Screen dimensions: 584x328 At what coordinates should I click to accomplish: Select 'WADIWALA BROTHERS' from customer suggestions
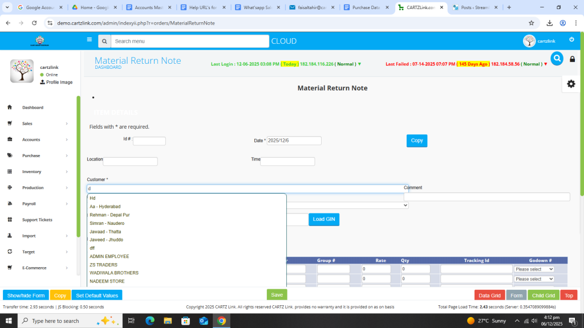tap(114, 273)
